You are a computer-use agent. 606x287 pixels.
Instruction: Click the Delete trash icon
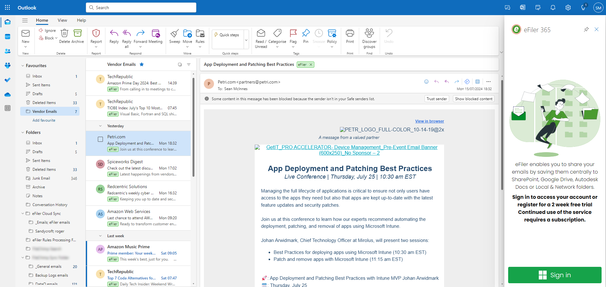click(x=64, y=33)
